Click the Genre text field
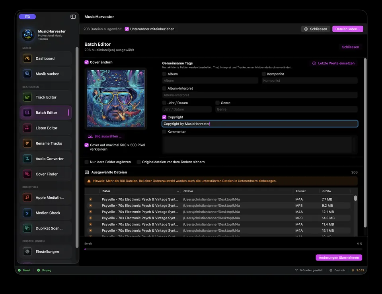Viewport: 382px width, 294px height. point(286,109)
